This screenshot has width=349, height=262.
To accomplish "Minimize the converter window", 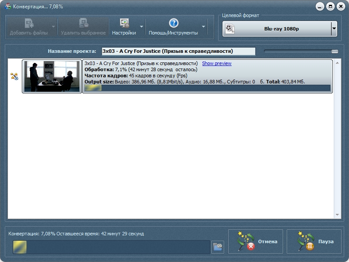I will (x=320, y=7).
